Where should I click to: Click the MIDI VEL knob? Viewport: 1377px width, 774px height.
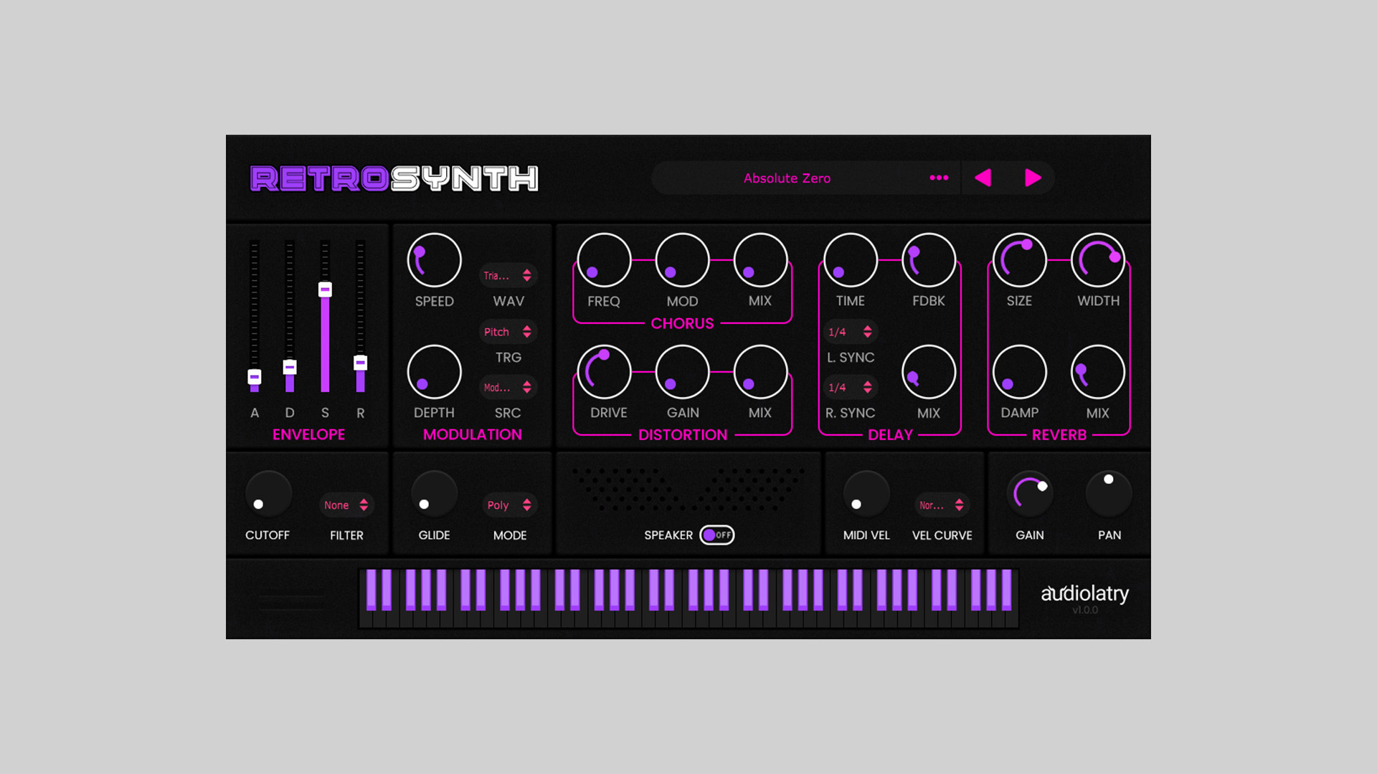pos(866,494)
